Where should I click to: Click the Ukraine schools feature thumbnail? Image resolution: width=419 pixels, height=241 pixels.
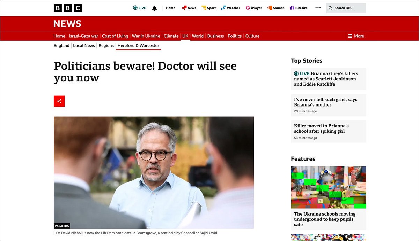329,187
